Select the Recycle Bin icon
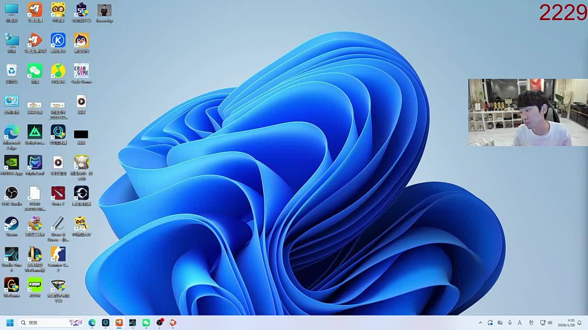 (x=11, y=71)
